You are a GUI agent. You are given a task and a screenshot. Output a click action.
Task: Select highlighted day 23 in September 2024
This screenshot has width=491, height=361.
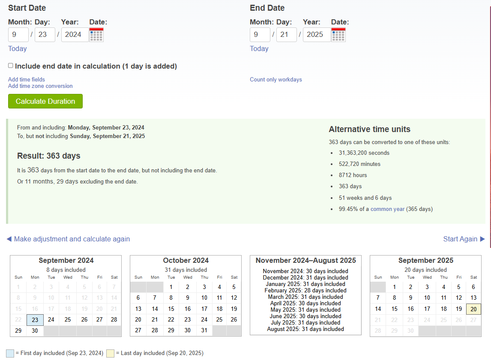click(x=35, y=320)
